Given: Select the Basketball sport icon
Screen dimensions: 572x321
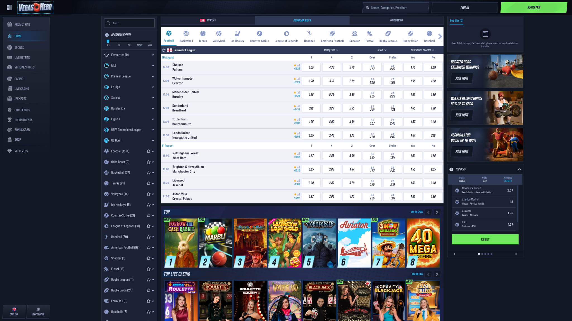Looking at the screenshot, I should (x=186, y=34).
